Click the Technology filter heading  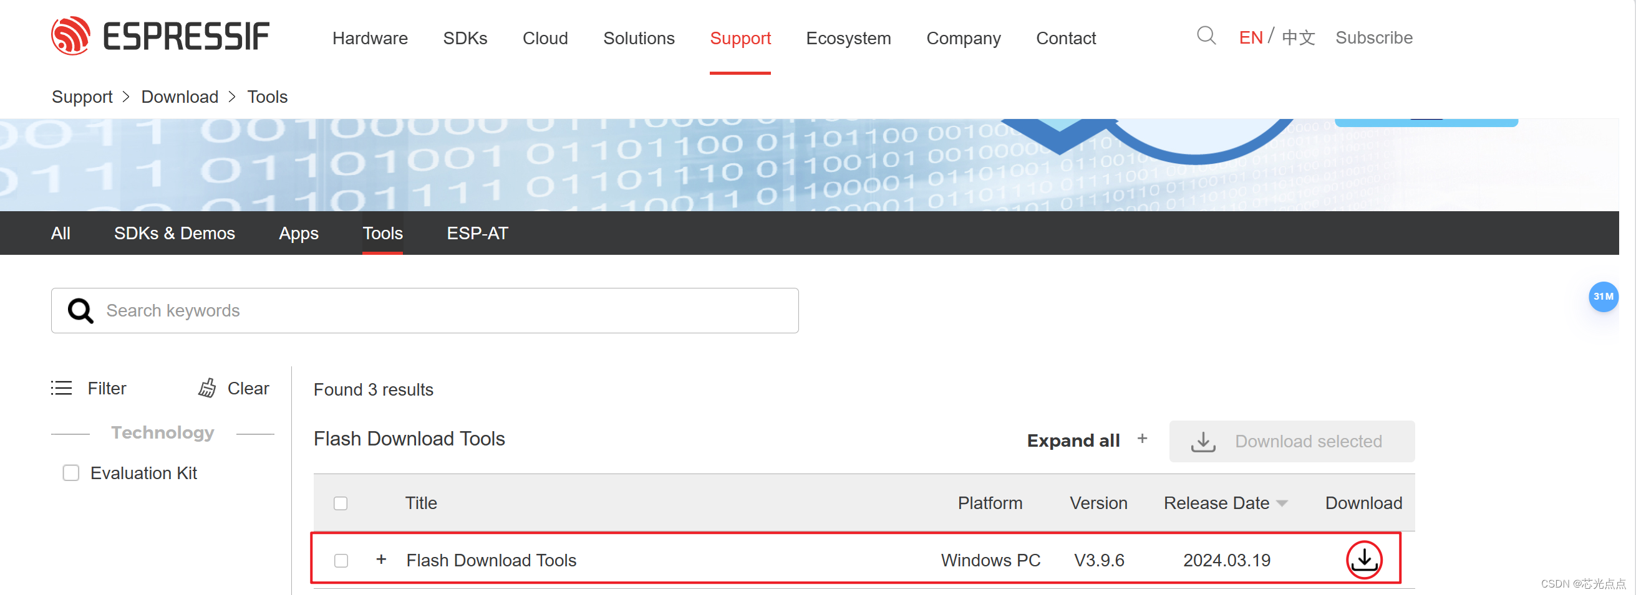click(x=163, y=432)
